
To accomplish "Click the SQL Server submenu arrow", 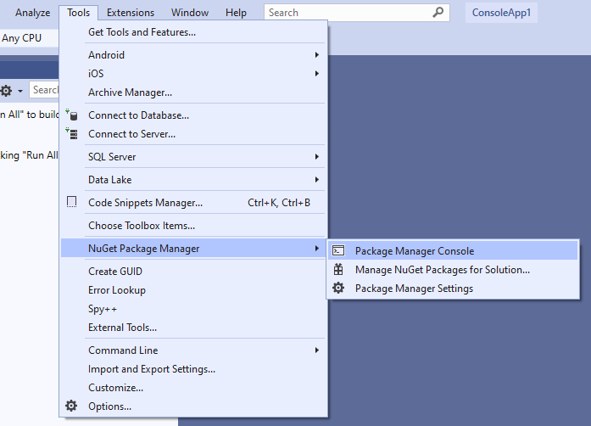I will pos(317,157).
